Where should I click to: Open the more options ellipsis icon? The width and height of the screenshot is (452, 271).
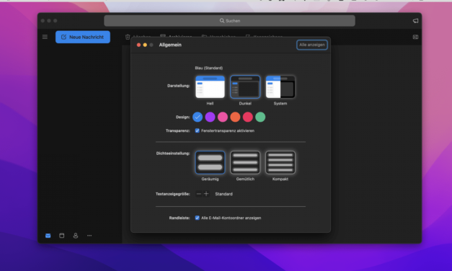(x=89, y=236)
